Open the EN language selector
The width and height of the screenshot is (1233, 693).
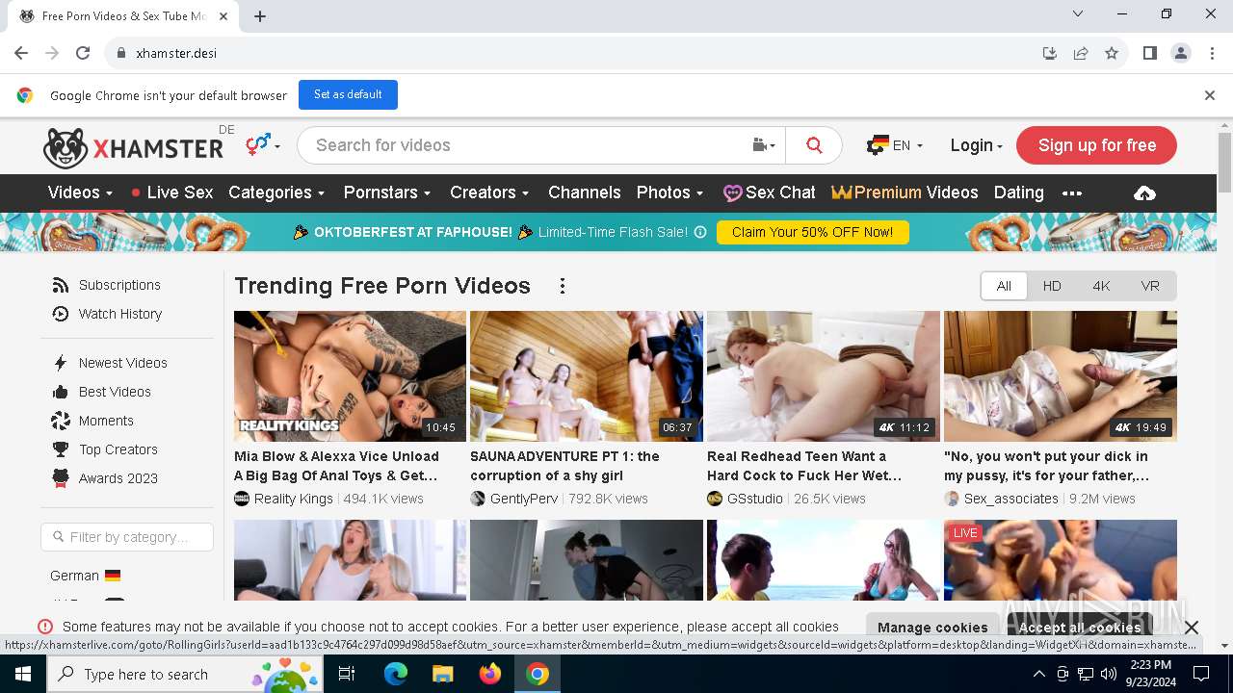point(895,145)
